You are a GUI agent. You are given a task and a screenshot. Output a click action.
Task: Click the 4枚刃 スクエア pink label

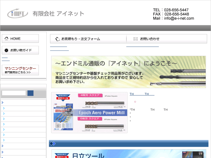(x=90, y=95)
